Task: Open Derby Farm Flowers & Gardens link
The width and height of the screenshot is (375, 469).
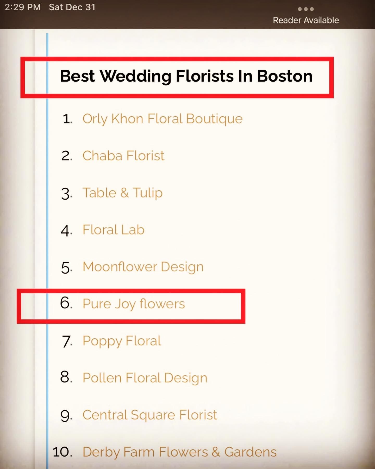Action: [x=179, y=452]
